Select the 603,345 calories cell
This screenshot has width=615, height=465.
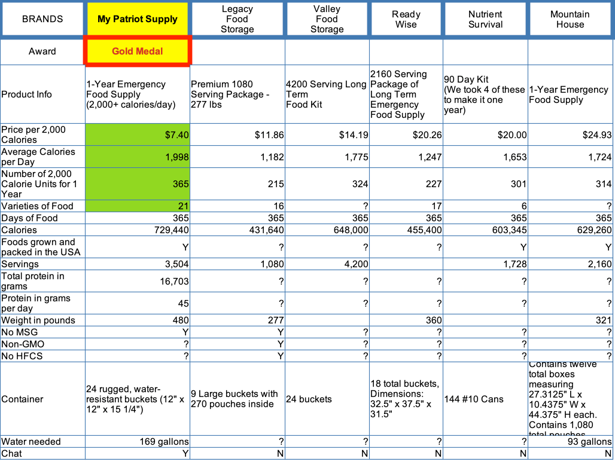click(486, 230)
